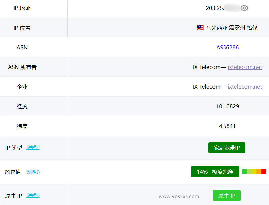269x205 pixels.
Task: Click the Malaysia flag icon
Action: point(200,28)
